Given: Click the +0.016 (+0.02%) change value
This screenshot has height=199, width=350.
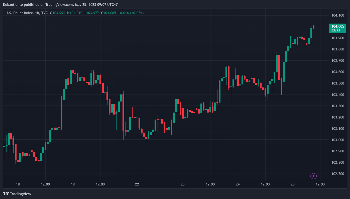Looking at the screenshot, I should (x=131, y=13).
